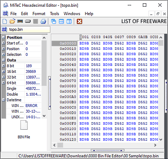Image resolution: width=168 pixels, height=159 pixels.
Task: Click the tile vertically icon
Action: (x=69, y=22)
